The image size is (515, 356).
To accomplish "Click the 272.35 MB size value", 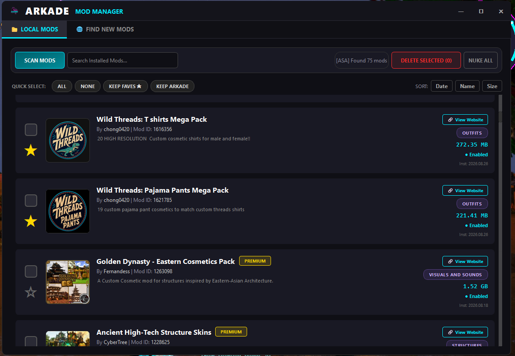I will click(472, 144).
